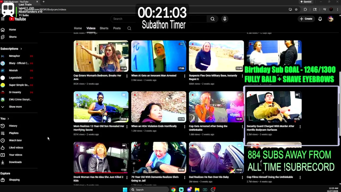
Task: Click the YouTube logo
Action: point(18,19)
